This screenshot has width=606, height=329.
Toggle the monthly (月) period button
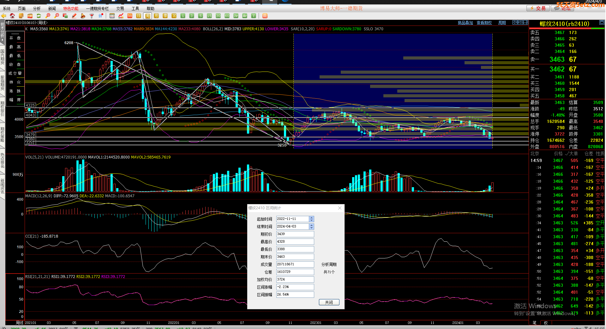(156, 16)
